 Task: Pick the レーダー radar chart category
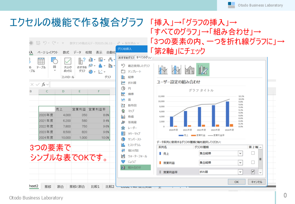(x=123, y=128)
